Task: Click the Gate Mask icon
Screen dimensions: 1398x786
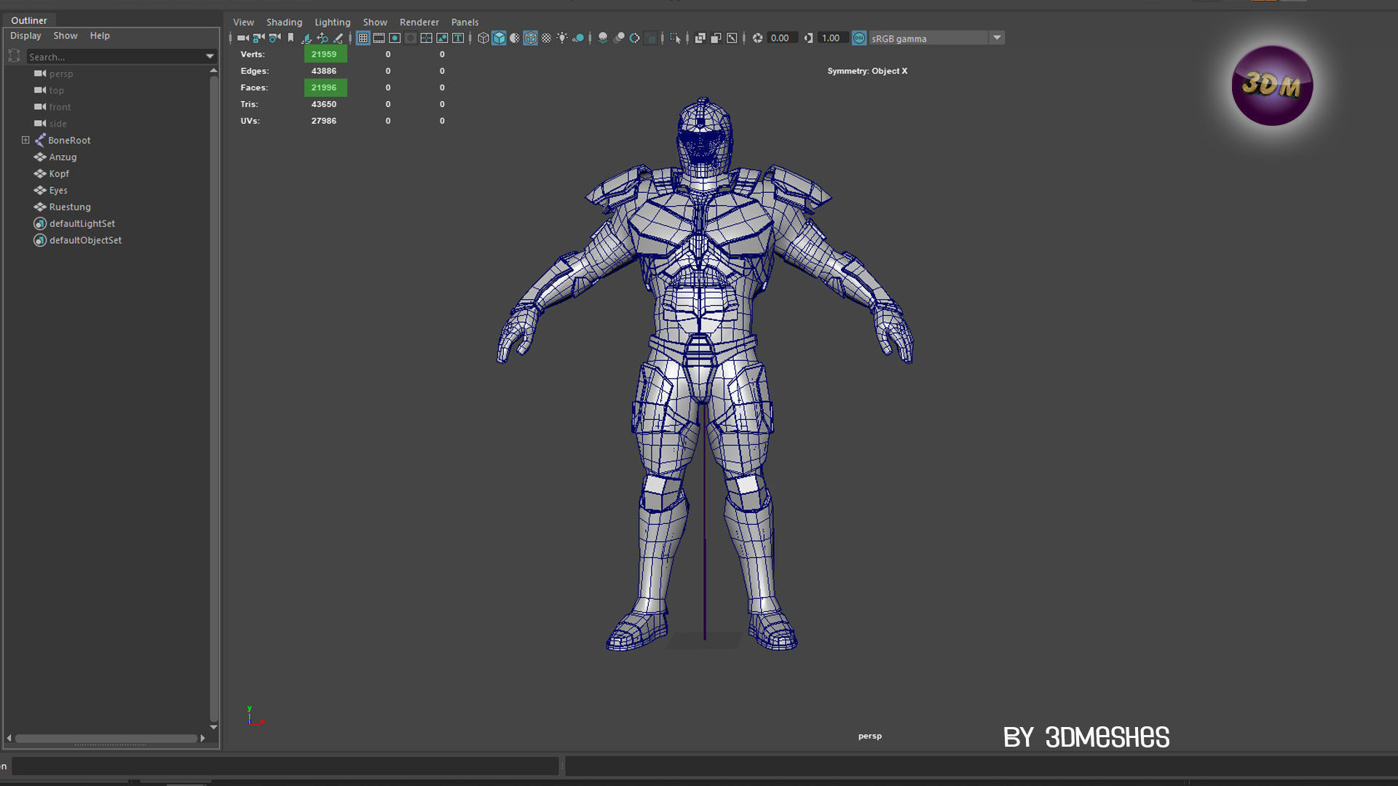Action: 410,38
